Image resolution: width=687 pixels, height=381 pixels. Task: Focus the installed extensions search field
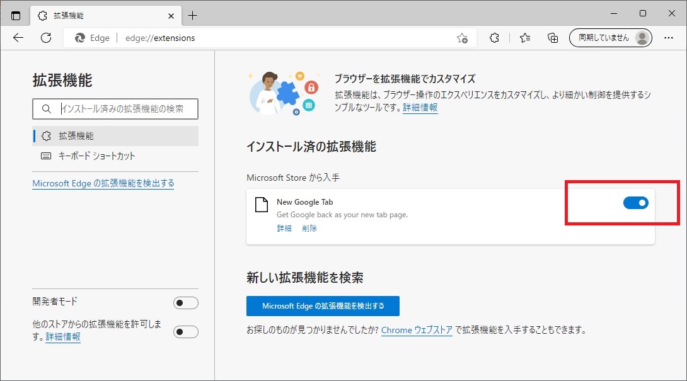[x=115, y=108]
